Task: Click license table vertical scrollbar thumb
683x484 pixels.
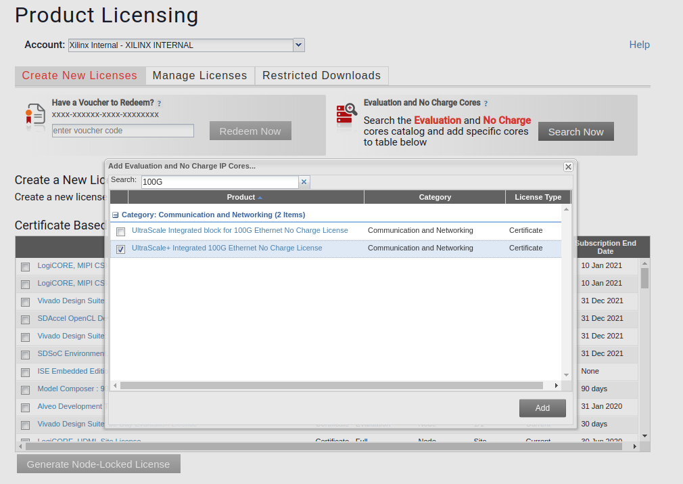Action: [644, 278]
